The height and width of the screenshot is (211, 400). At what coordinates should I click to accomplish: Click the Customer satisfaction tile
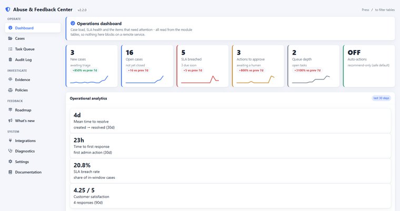[231, 196]
